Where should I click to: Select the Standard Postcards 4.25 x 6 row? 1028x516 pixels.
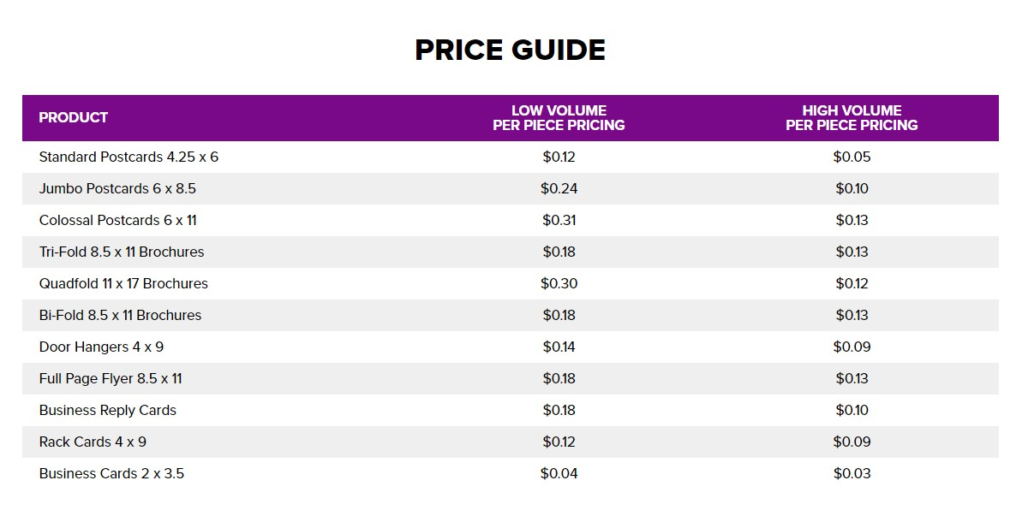pyautogui.click(x=511, y=157)
